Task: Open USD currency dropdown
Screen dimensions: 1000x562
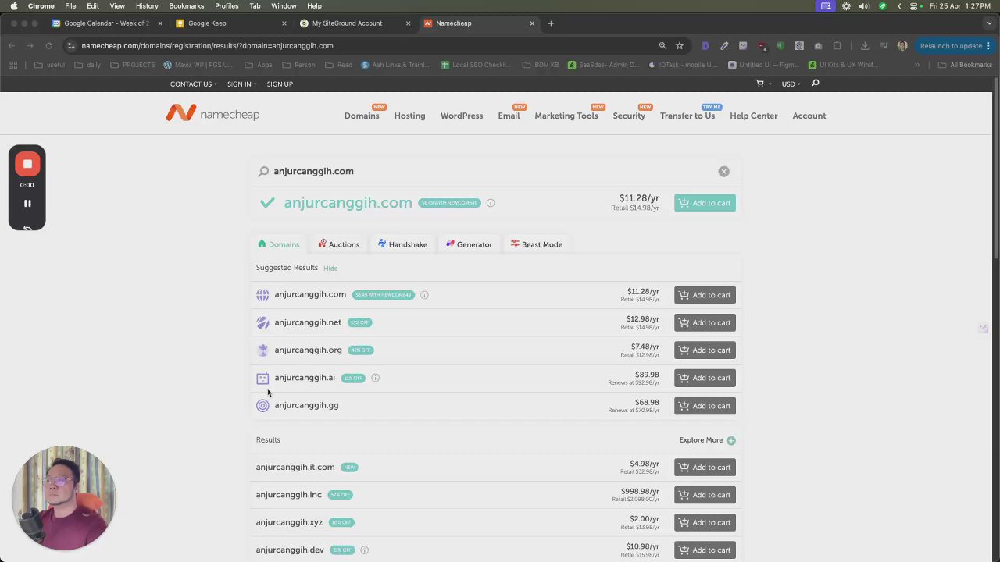Action: point(791,84)
